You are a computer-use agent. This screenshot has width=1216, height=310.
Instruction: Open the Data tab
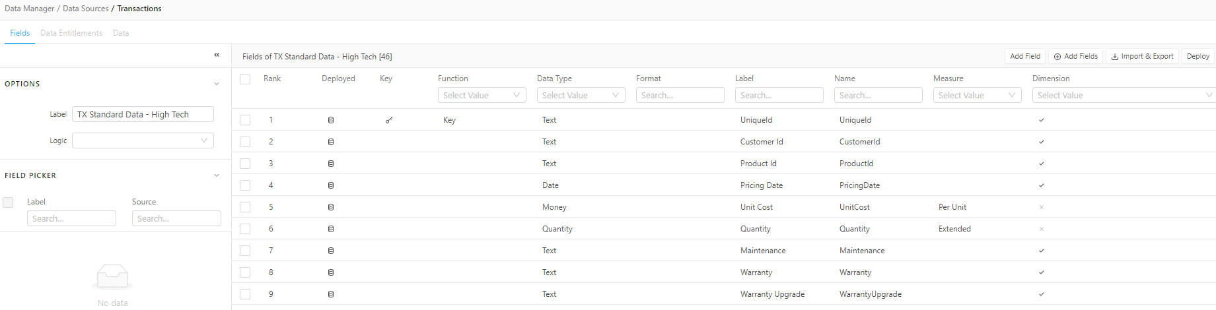(x=121, y=33)
